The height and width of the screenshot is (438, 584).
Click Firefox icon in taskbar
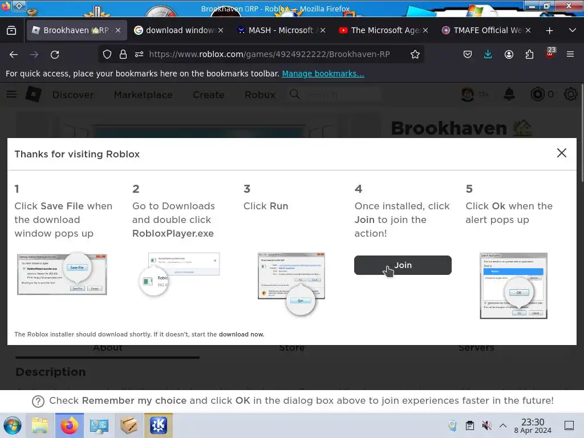[69, 425]
